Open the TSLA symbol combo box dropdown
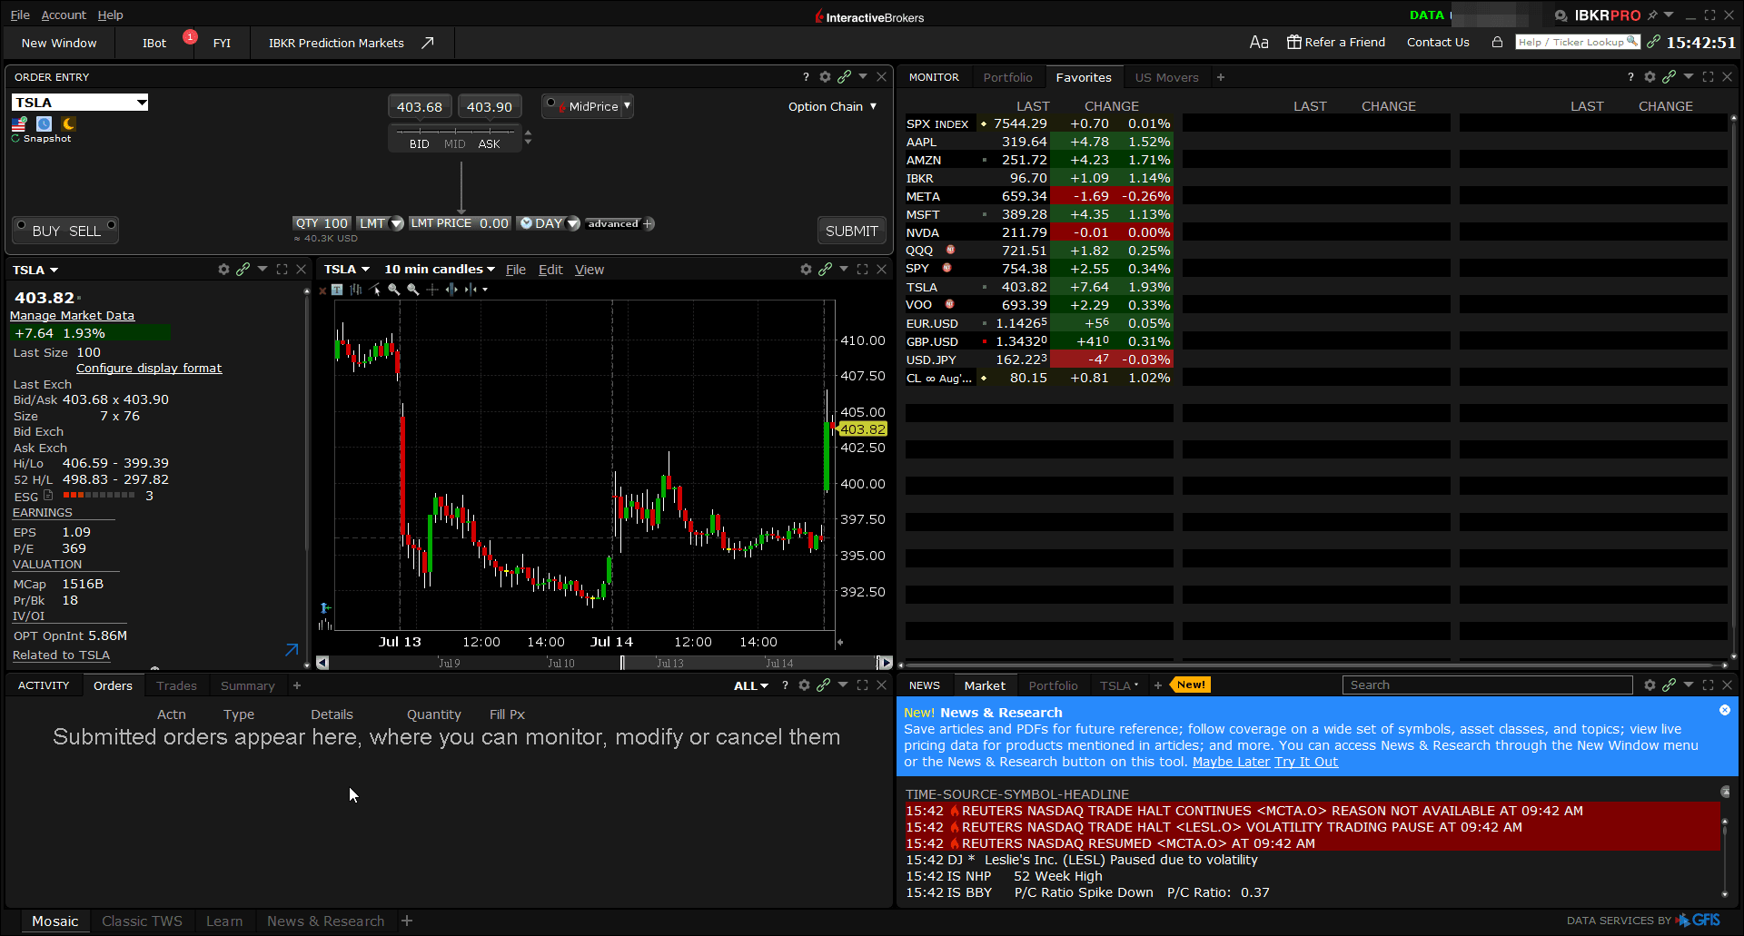 142,103
